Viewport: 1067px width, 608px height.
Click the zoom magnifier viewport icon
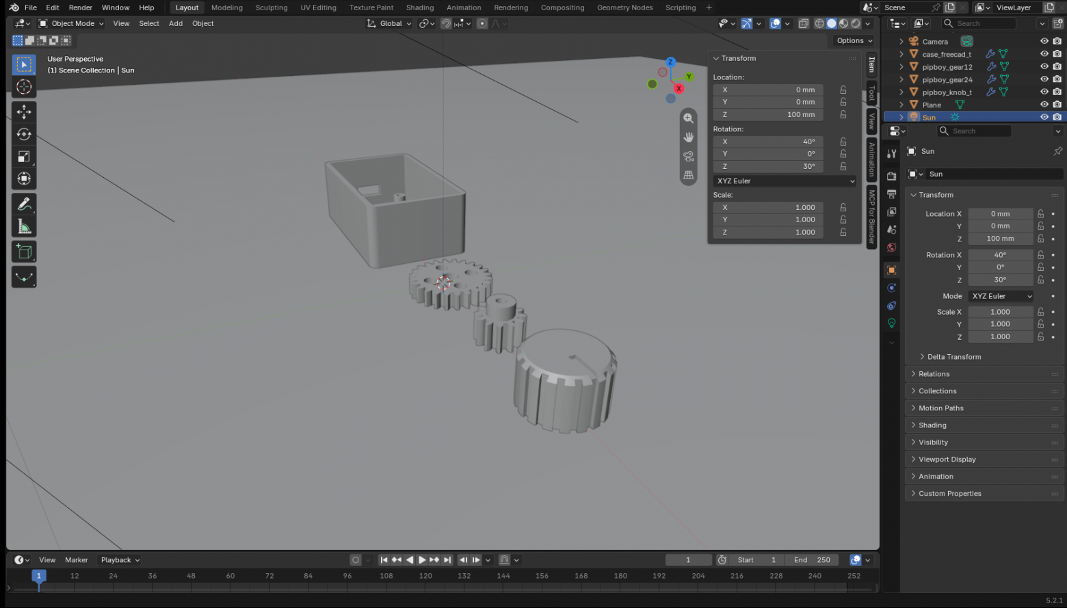688,118
